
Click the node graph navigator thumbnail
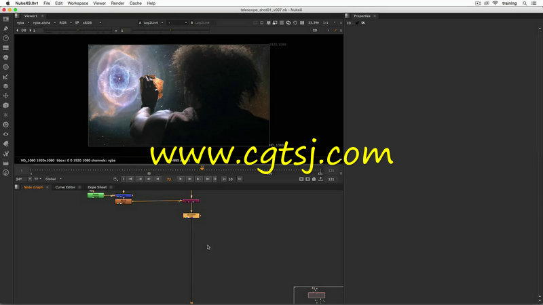(318, 296)
